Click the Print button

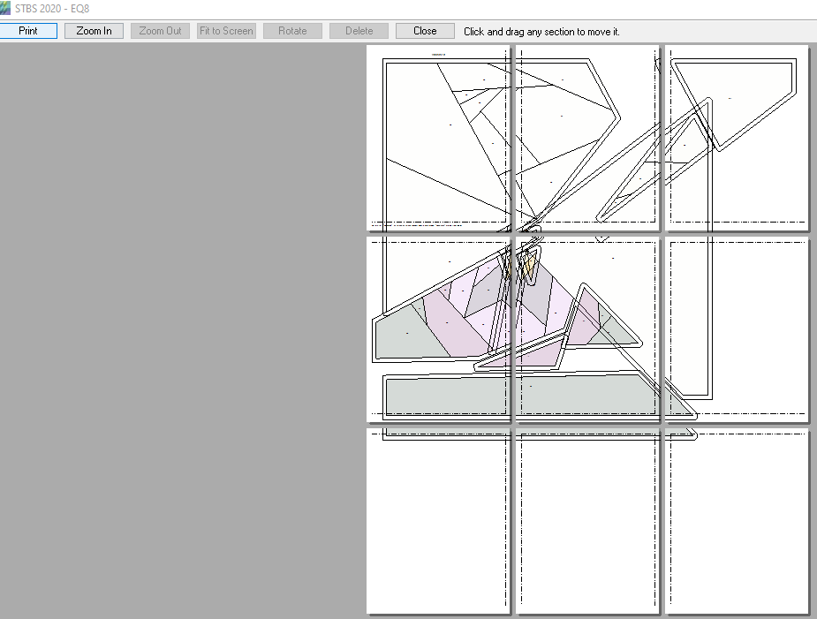[28, 31]
